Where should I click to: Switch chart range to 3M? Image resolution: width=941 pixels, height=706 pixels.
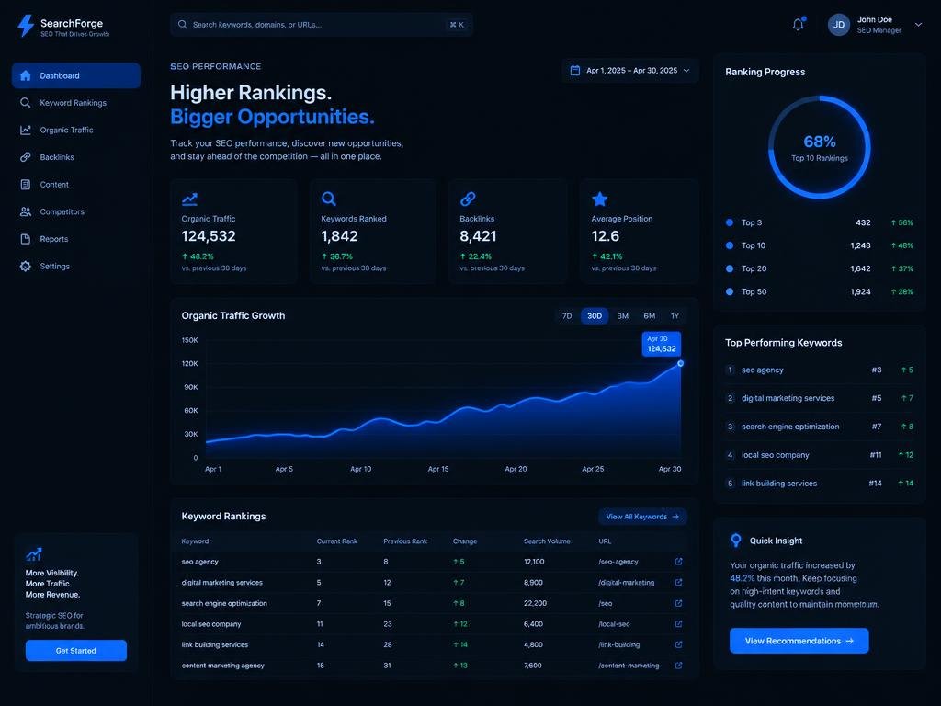[623, 316]
